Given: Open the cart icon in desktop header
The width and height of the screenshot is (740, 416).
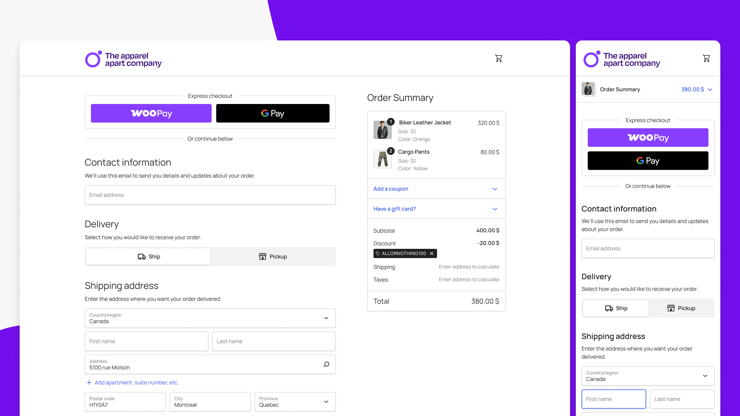Looking at the screenshot, I should pyautogui.click(x=499, y=58).
